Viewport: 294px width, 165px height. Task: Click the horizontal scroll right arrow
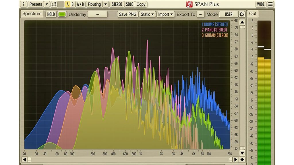(x=235, y=160)
